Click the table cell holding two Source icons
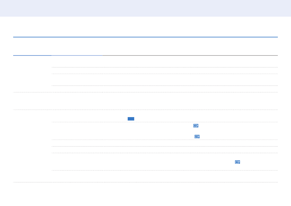Image resolution: width=291 pixels, height=206 pixels. [190, 131]
